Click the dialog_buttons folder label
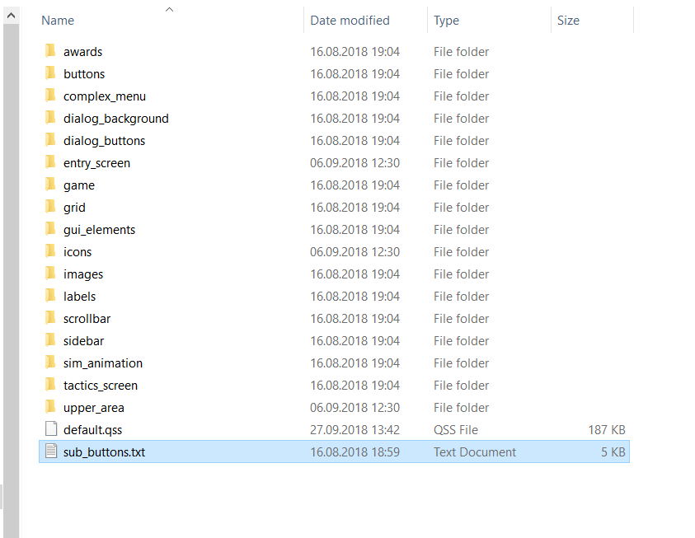 [104, 140]
